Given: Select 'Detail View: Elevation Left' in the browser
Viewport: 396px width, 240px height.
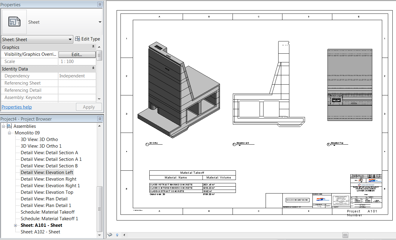Looking at the screenshot, I should [47, 172].
